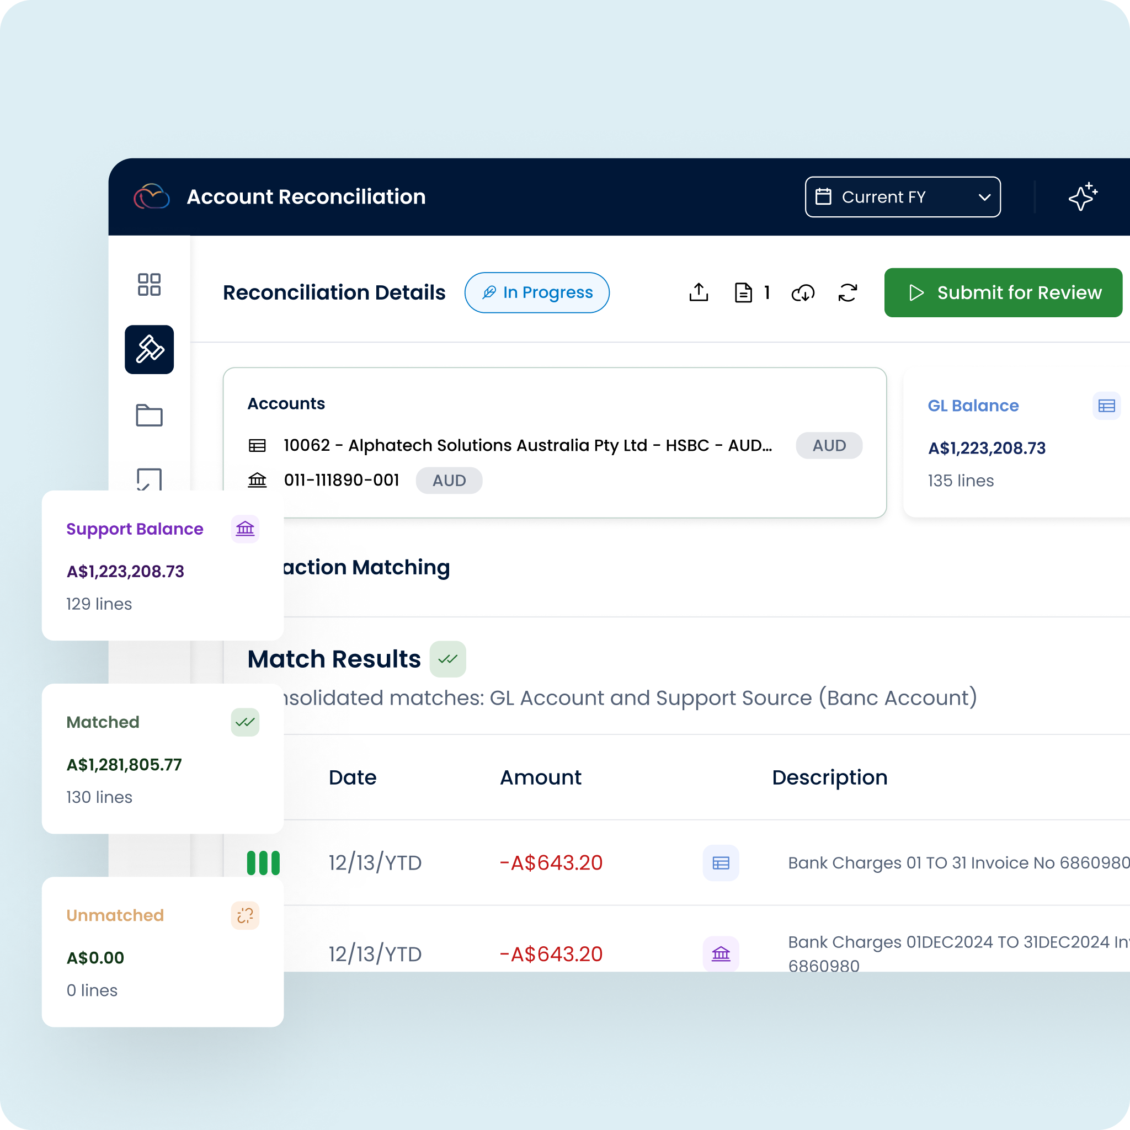Open the Current FY period dropdown
The width and height of the screenshot is (1130, 1130).
(x=903, y=196)
